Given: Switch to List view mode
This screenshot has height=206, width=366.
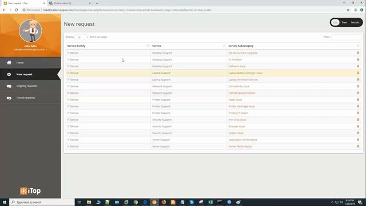Looking at the screenshot, I should point(335,22).
